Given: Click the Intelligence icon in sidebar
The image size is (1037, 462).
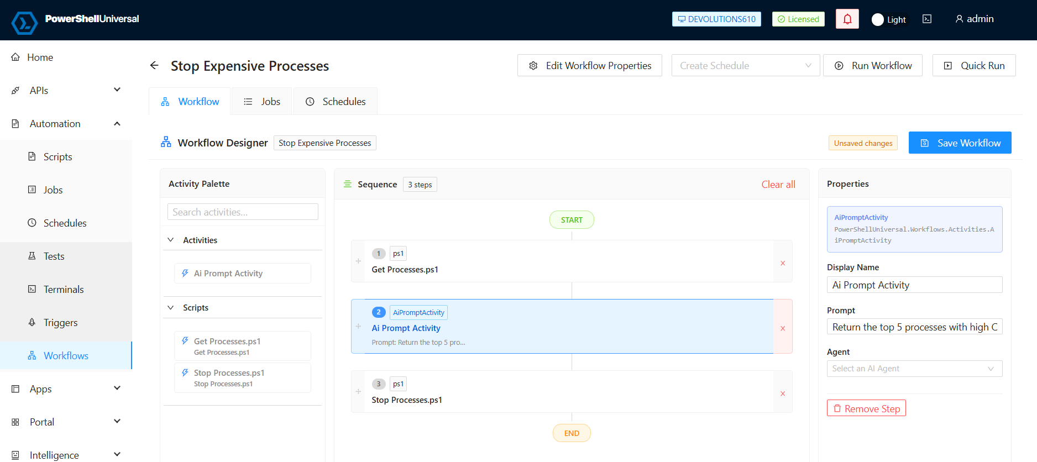Looking at the screenshot, I should click(15, 455).
